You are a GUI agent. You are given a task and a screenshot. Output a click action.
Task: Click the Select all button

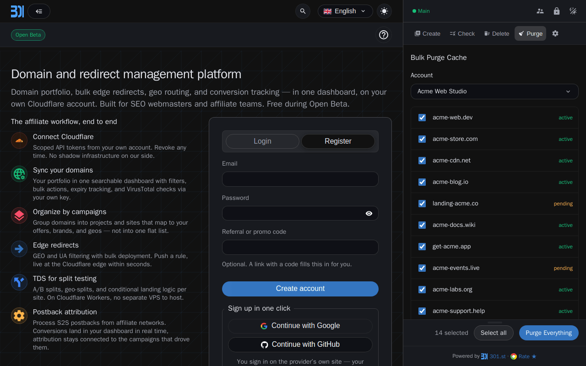click(494, 333)
